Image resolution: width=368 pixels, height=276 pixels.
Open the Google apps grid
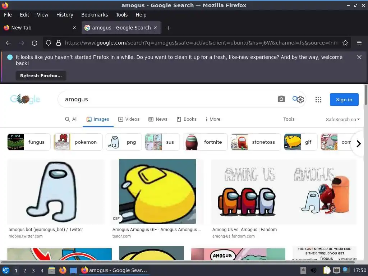pyautogui.click(x=318, y=100)
